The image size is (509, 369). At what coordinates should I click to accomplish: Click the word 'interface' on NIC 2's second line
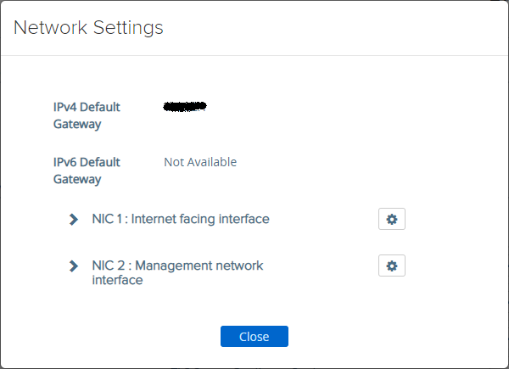coord(117,280)
